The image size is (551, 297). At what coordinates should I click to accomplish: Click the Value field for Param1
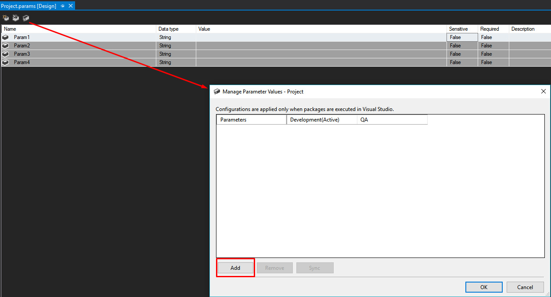[321, 37]
